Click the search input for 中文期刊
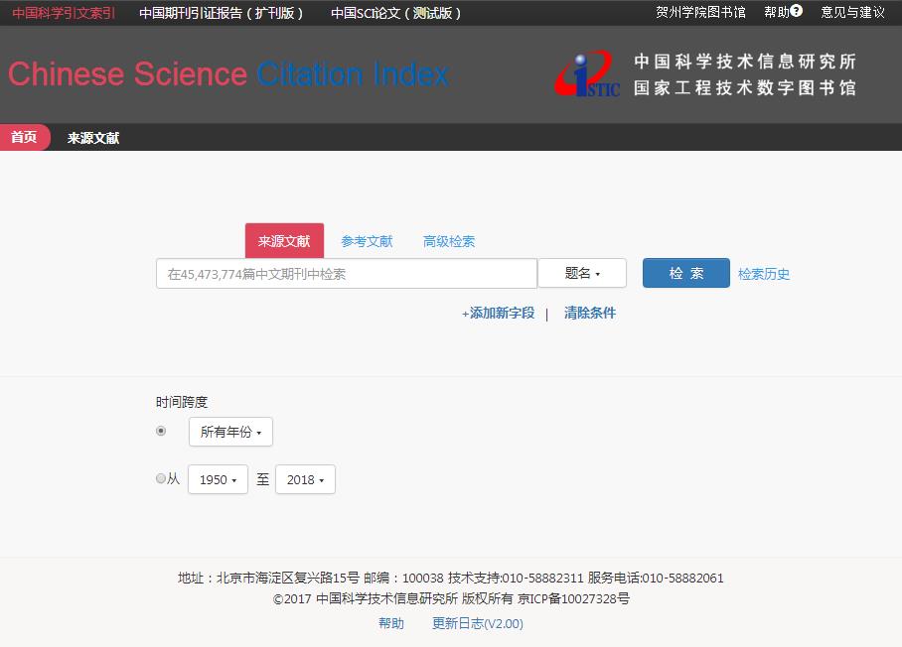 pos(347,274)
